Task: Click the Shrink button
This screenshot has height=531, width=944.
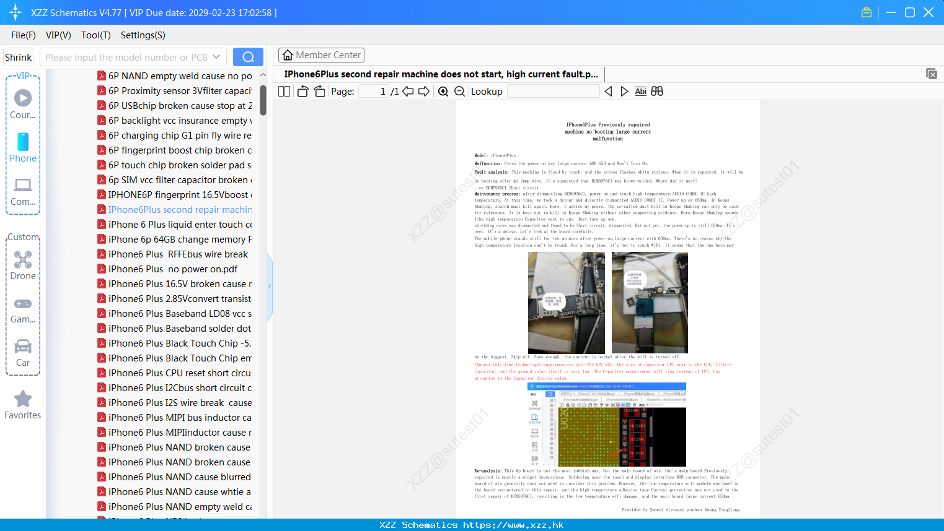Action: tap(18, 57)
